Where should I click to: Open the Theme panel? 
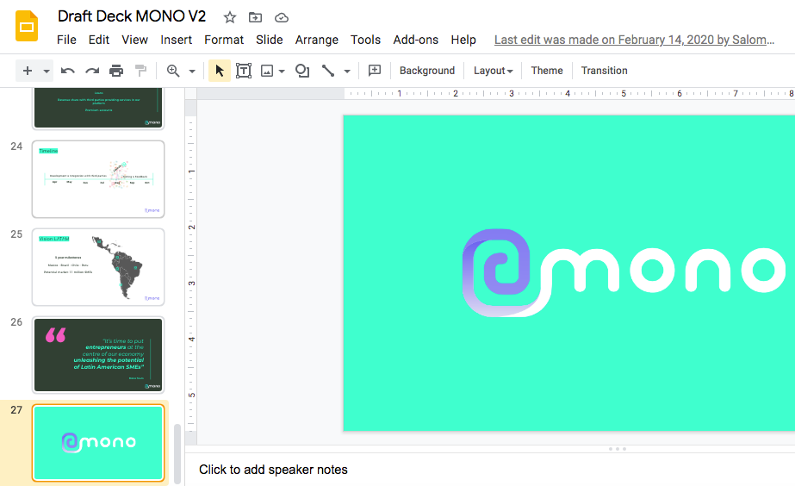pyautogui.click(x=547, y=71)
